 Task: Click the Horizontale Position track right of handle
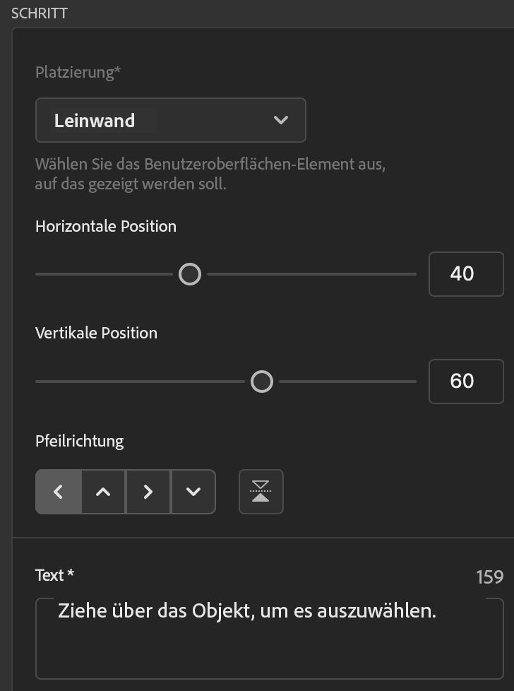pos(311,274)
